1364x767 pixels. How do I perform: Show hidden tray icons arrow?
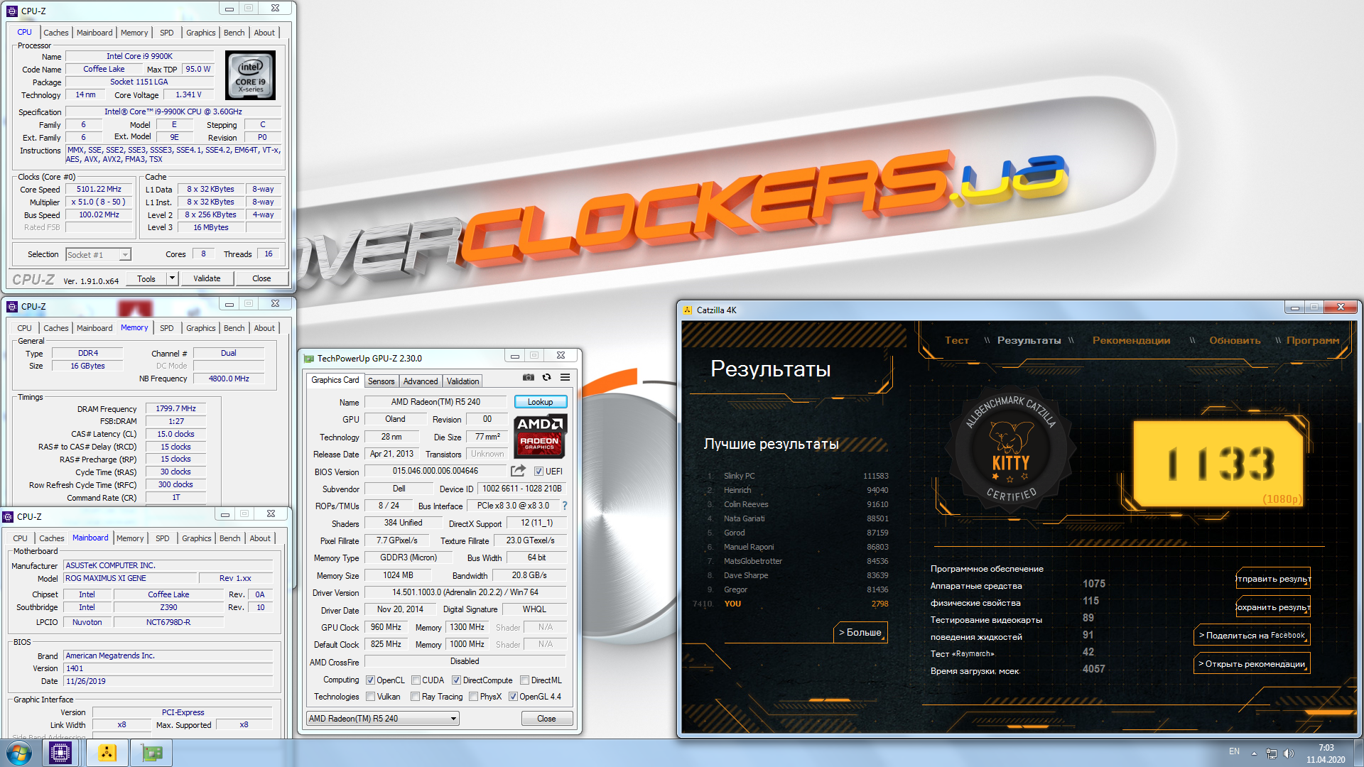tap(1255, 754)
